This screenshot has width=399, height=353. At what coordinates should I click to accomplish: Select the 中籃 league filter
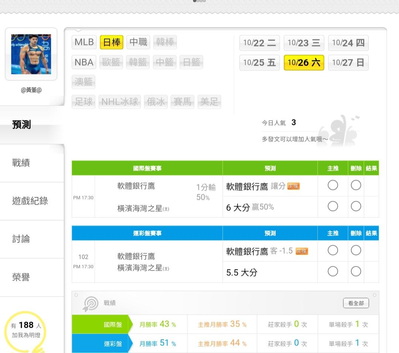[x=165, y=62]
